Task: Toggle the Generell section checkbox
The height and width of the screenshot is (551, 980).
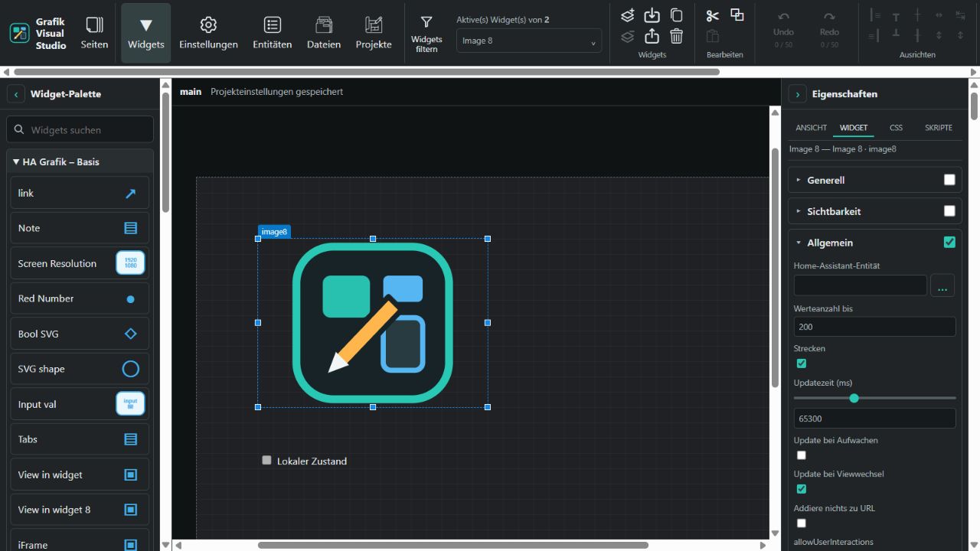Action: [x=949, y=180]
